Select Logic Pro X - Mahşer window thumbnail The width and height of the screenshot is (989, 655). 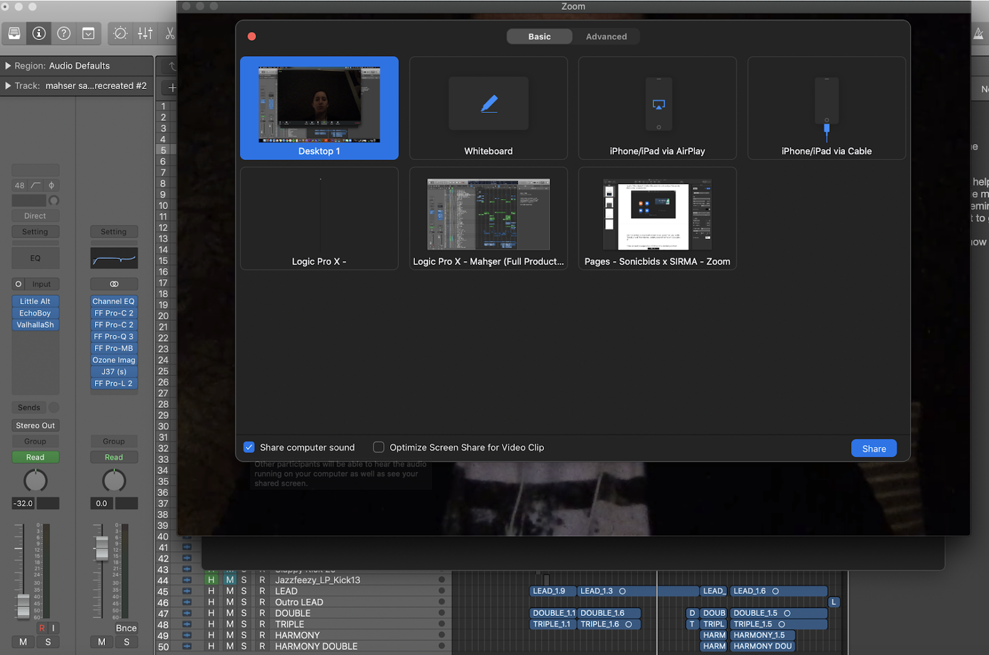coord(488,219)
